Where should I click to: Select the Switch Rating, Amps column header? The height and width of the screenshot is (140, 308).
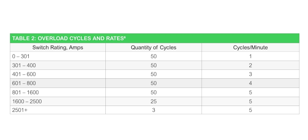(x=58, y=47)
